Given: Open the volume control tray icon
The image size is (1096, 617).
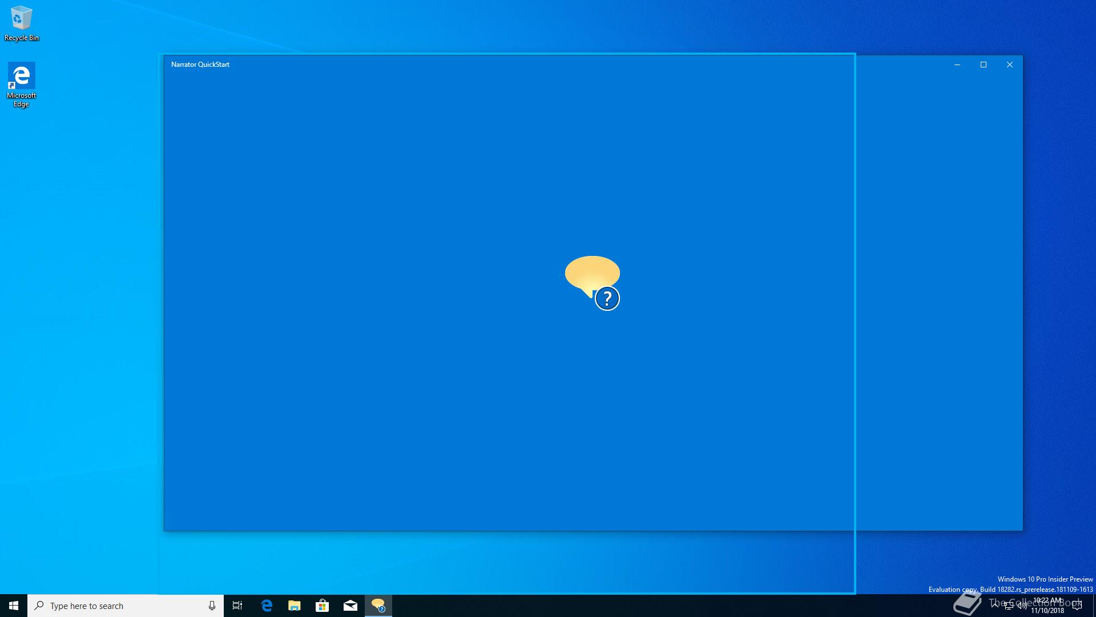Looking at the screenshot, I should pos(1022,606).
